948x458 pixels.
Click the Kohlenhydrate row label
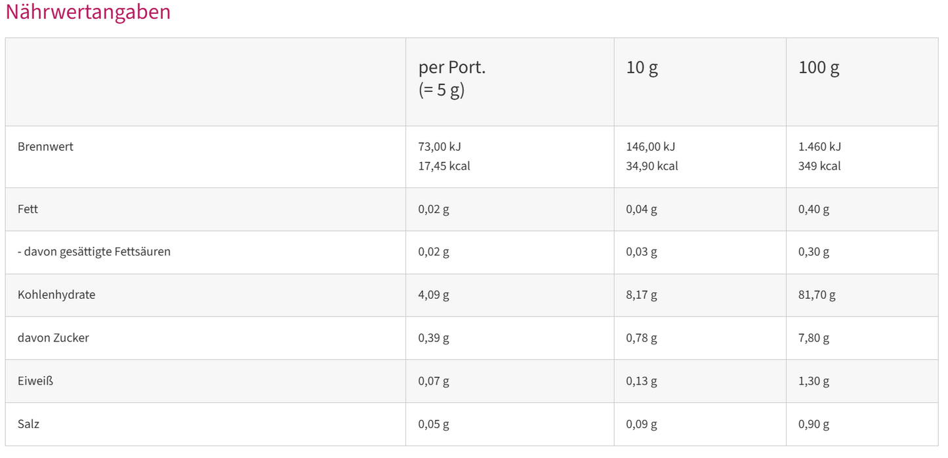(x=56, y=295)
